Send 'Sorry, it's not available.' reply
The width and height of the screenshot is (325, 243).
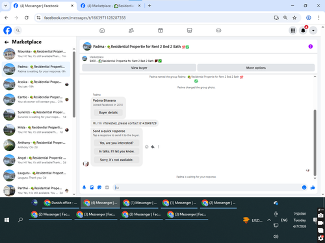(x=116, y=160)
